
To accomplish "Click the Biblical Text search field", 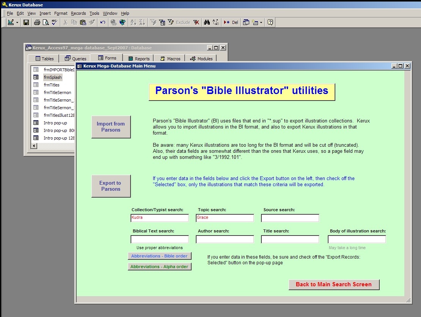I will pyautogui.click(x=159, y=239).
